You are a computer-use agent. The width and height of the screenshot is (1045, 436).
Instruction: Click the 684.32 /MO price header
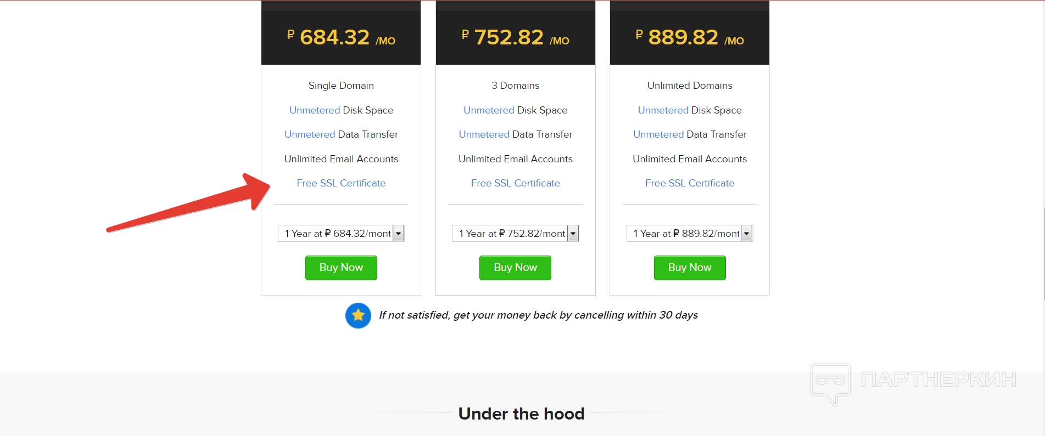341,37
